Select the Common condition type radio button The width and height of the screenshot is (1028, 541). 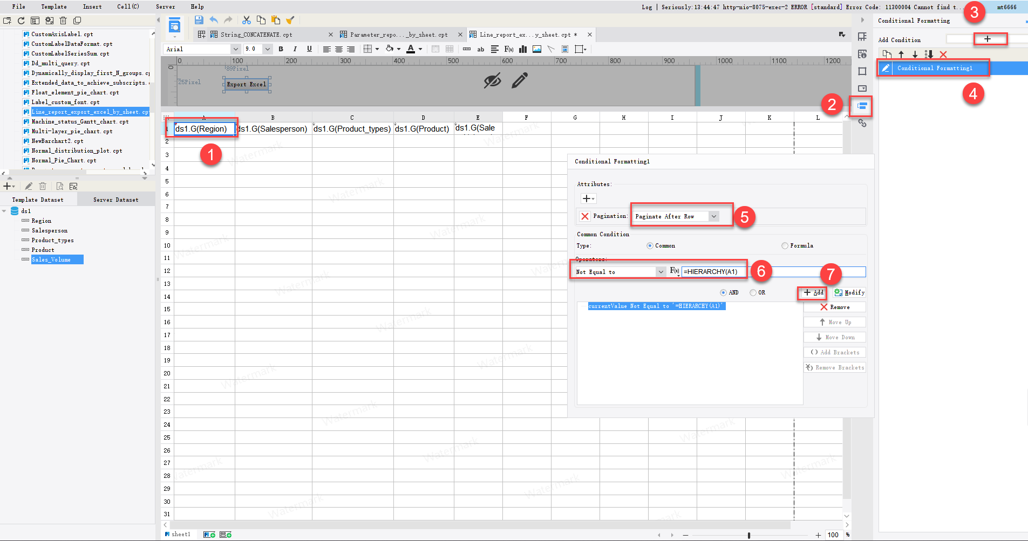(650, 245)
